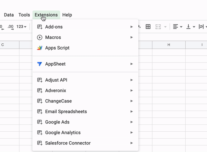Click the Horizontal align icon
This screenshot has width=207, height=152.
click(176, 27)
